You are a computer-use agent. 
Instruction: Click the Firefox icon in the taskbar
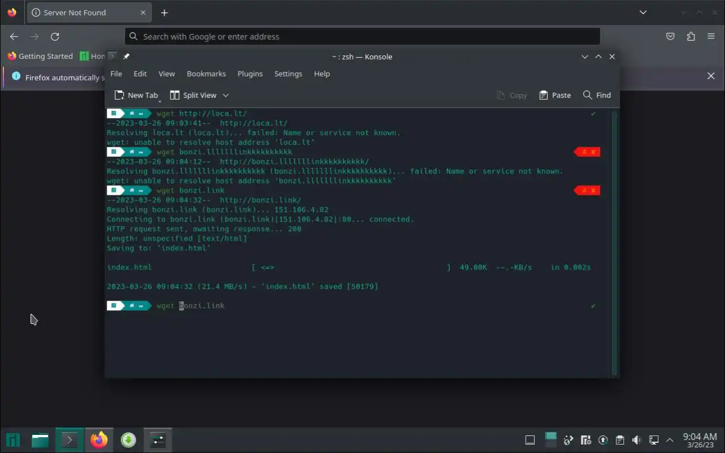pyautogui.click(x=99, y=440)
